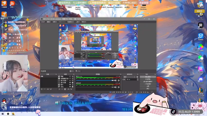This screenshot has height=116, width=207.
Task: Add a new source with plus icon
Action: click(59, 89)
